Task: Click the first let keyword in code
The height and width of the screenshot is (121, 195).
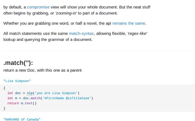Action: pos(10,93)
